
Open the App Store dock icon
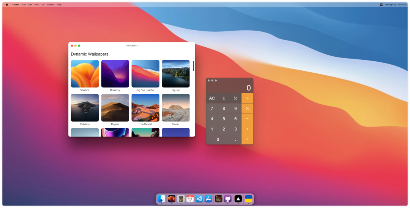(208, 199)
